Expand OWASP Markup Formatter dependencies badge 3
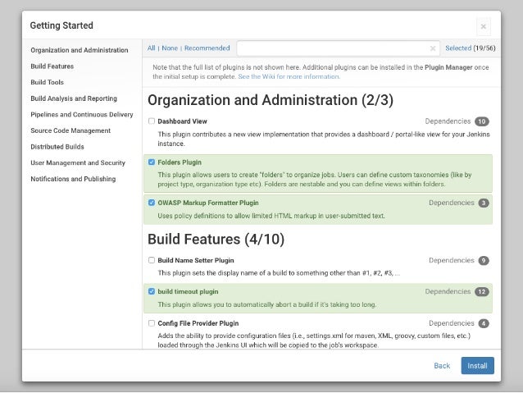 coord(484,203)
